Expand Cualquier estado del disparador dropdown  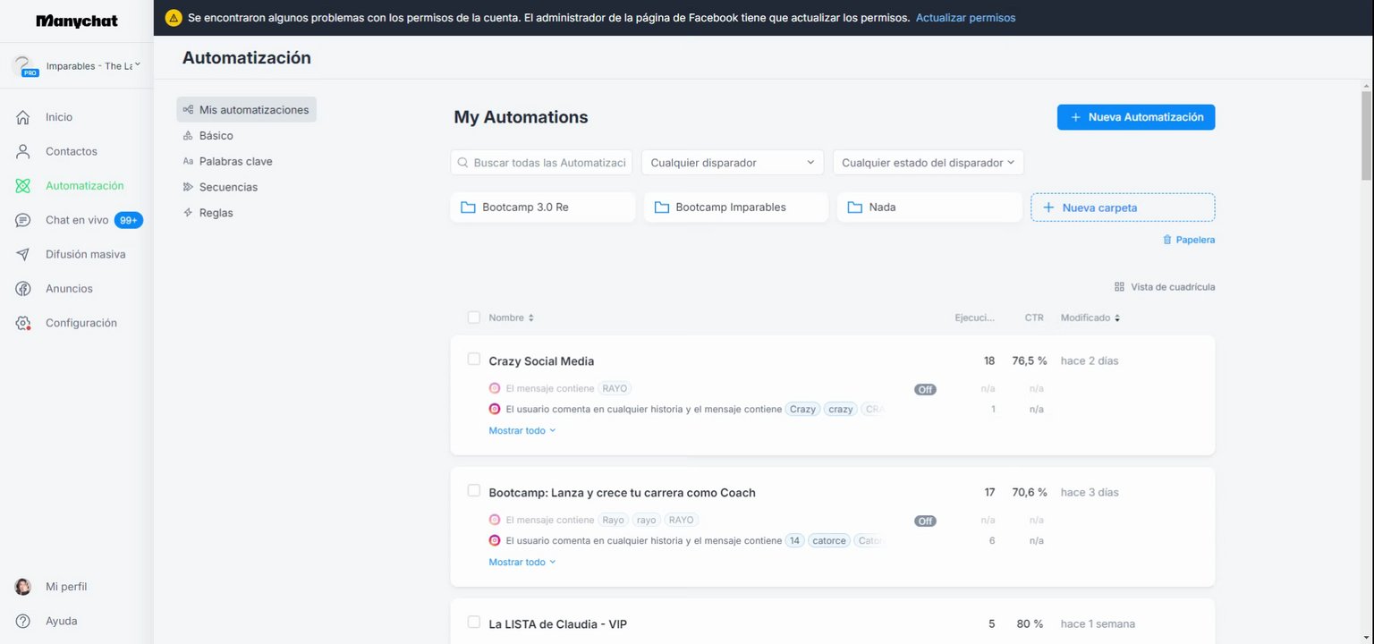928,163
